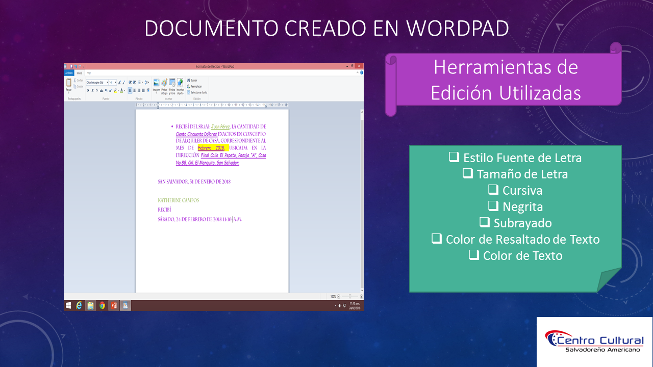Open File Explorer from the taskbar
Screen dimensions: 653x367
coord(90,305)
